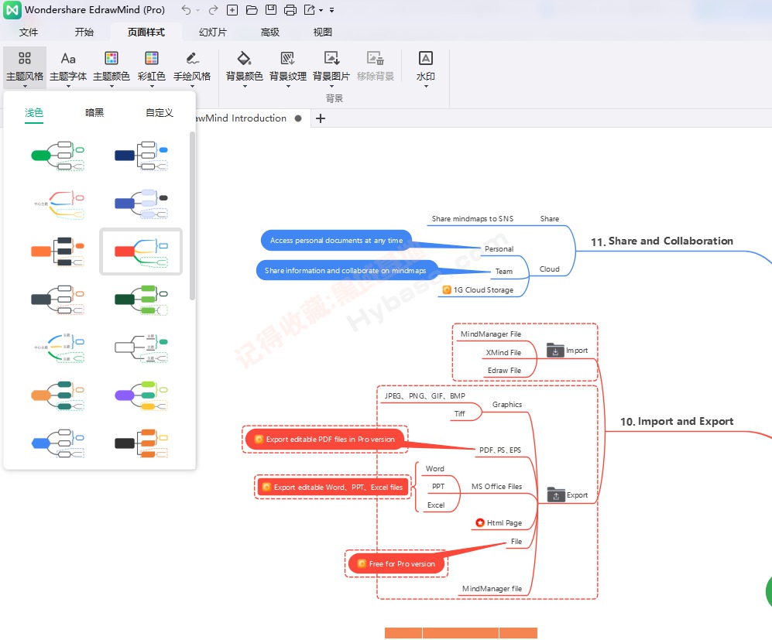Select Graphics node
The height and width of the screenshot is (640, 772).
[506, 405]
